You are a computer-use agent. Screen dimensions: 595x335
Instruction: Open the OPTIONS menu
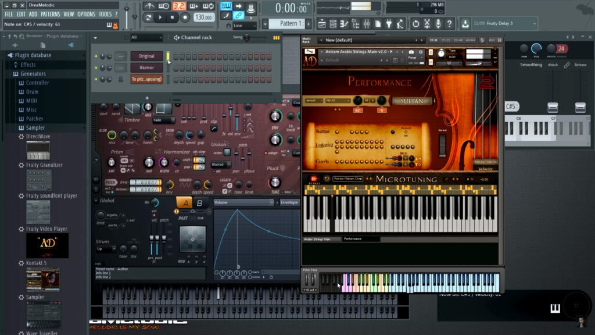[x=86, y=14]
